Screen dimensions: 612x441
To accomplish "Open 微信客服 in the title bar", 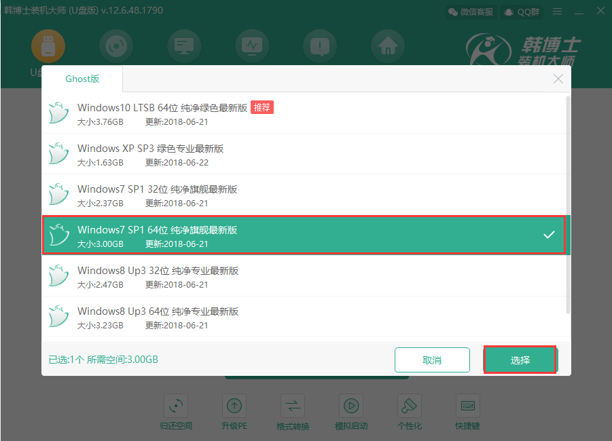I will [470, 12].
